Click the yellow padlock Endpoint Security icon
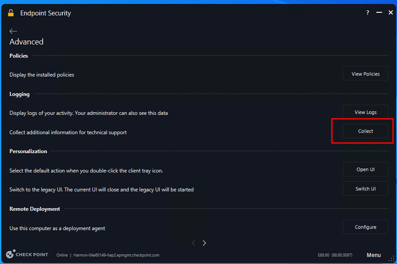Screen dimensions: 397x264 point(11,13)
